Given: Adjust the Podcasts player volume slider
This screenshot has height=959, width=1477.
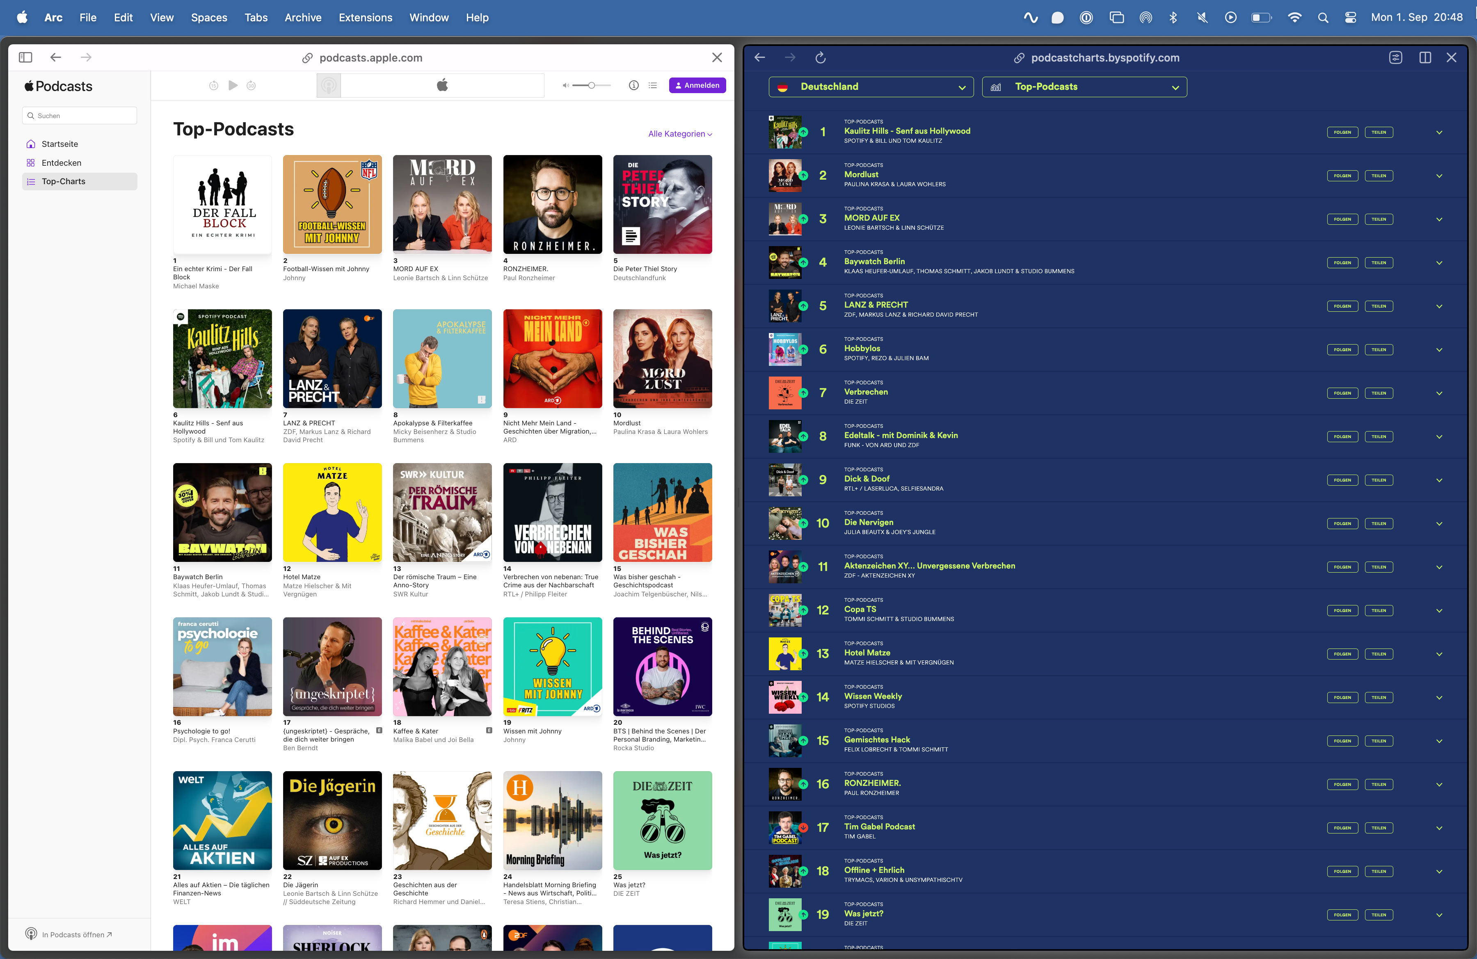Looking at the screenshot, I should click(x=592, y=86).
